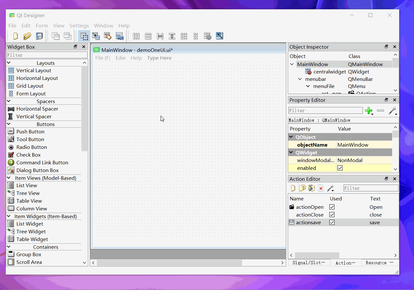This screenshot has height=290, width=414.
Task: Select the Edit Buddies mode icon
Action: pyautogui.click(x=108, y=36)
